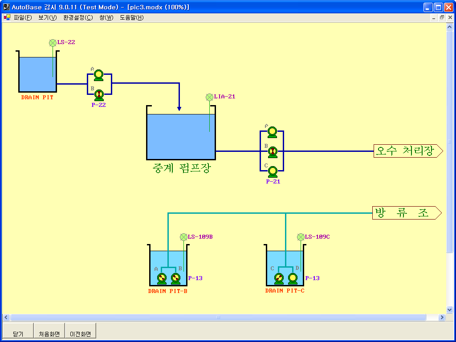Select pump A in DRAIN PIT-B
Viewport: 456px width, 342px height.
[162, 278]
